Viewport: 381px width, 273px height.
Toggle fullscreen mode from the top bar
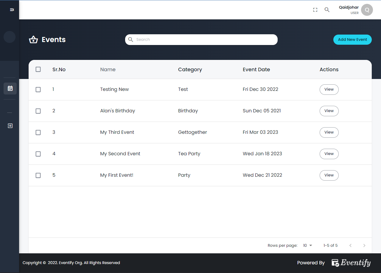pos(315,10)
